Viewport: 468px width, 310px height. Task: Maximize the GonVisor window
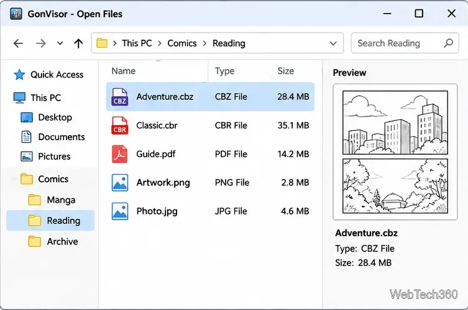[419, 14]
